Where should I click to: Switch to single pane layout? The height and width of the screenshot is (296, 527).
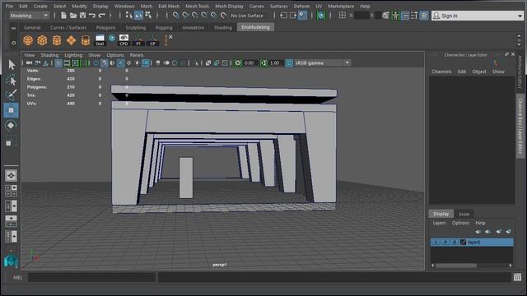coord(11,175)
